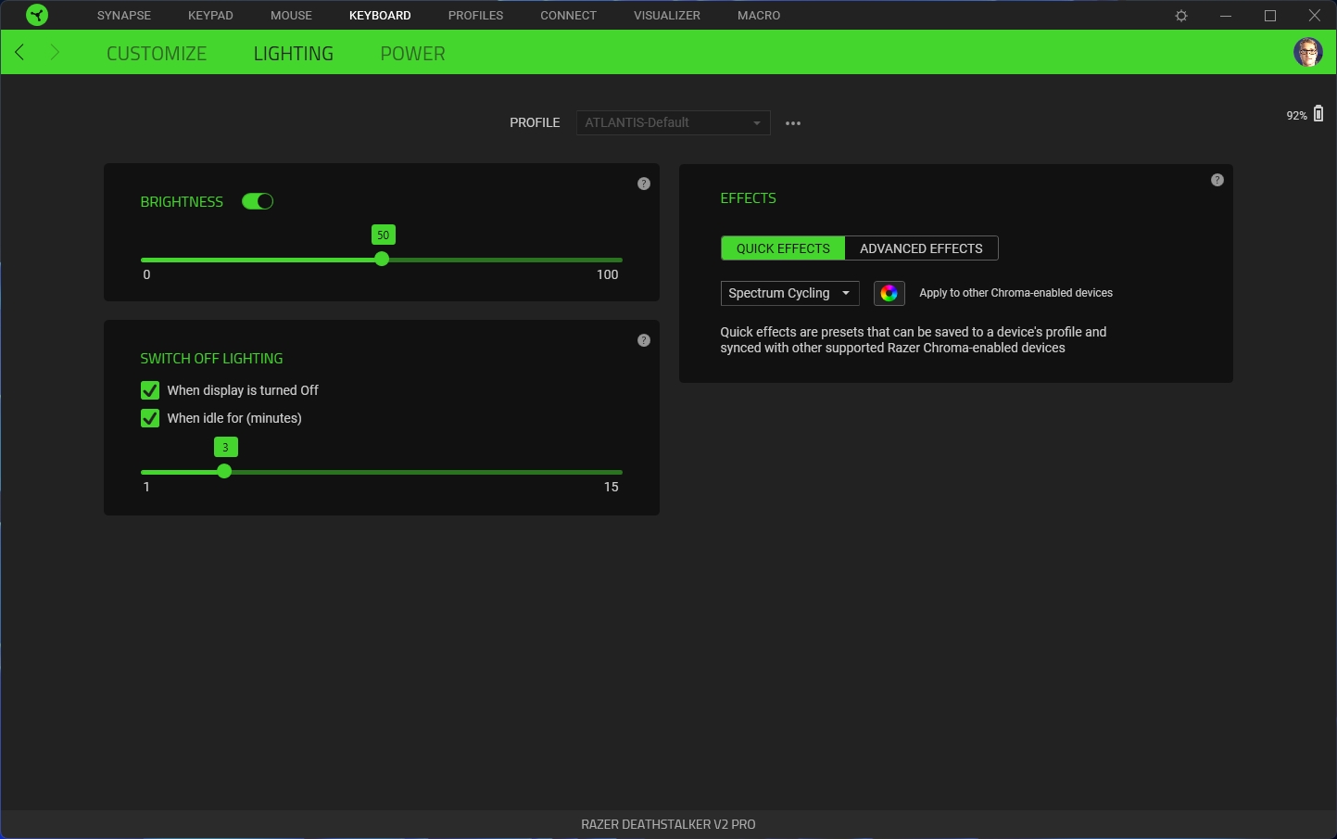This screenshot has width=1337, height=839.
Task: Switch to the CONNECT tab
Action: click(x=569, y=16)
